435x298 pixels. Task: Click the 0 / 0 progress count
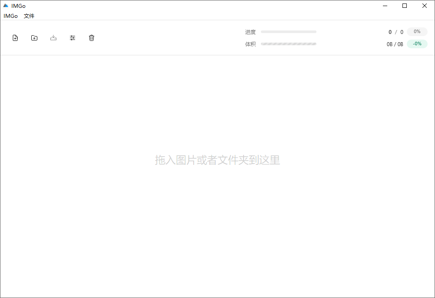click(396, 32)
